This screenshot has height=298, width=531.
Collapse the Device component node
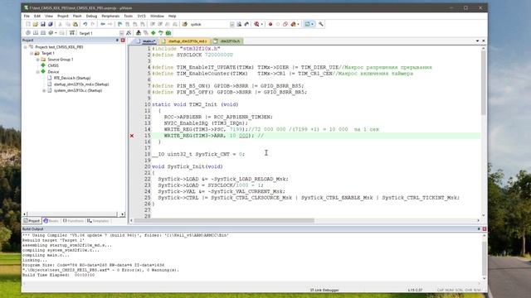[x=38, y=72]
